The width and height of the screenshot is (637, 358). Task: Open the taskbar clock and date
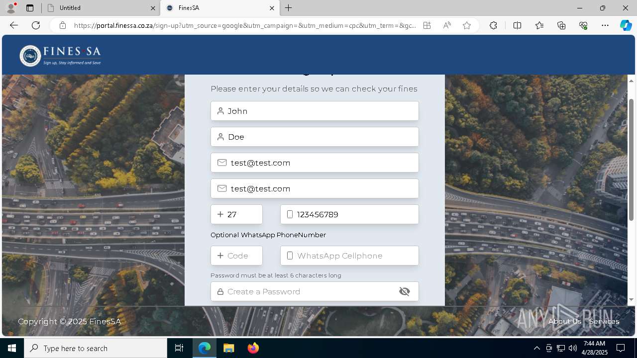(x=595, y=348)
